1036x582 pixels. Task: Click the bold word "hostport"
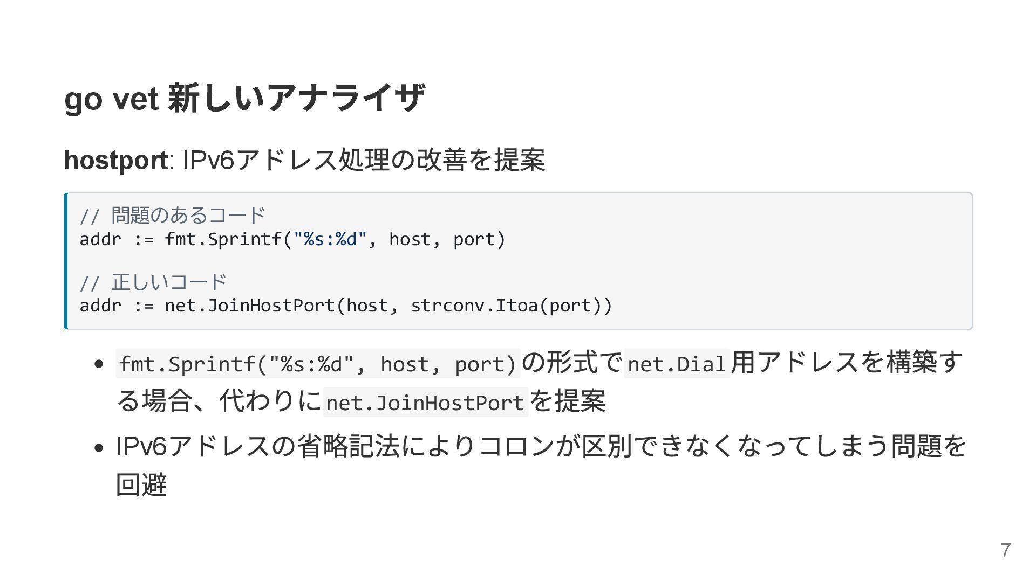(115, 160)
